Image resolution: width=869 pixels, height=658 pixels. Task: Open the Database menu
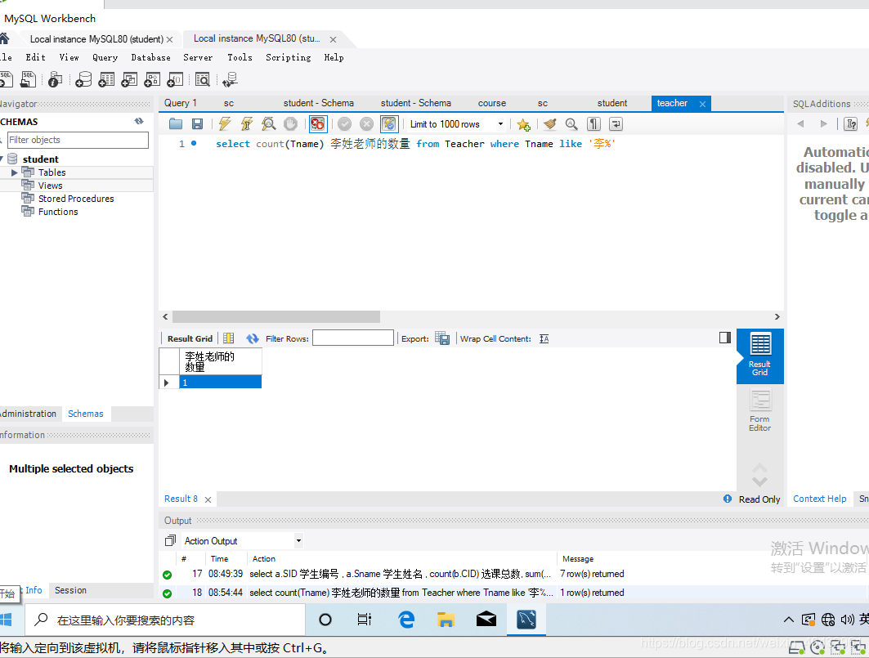point(150,57)
